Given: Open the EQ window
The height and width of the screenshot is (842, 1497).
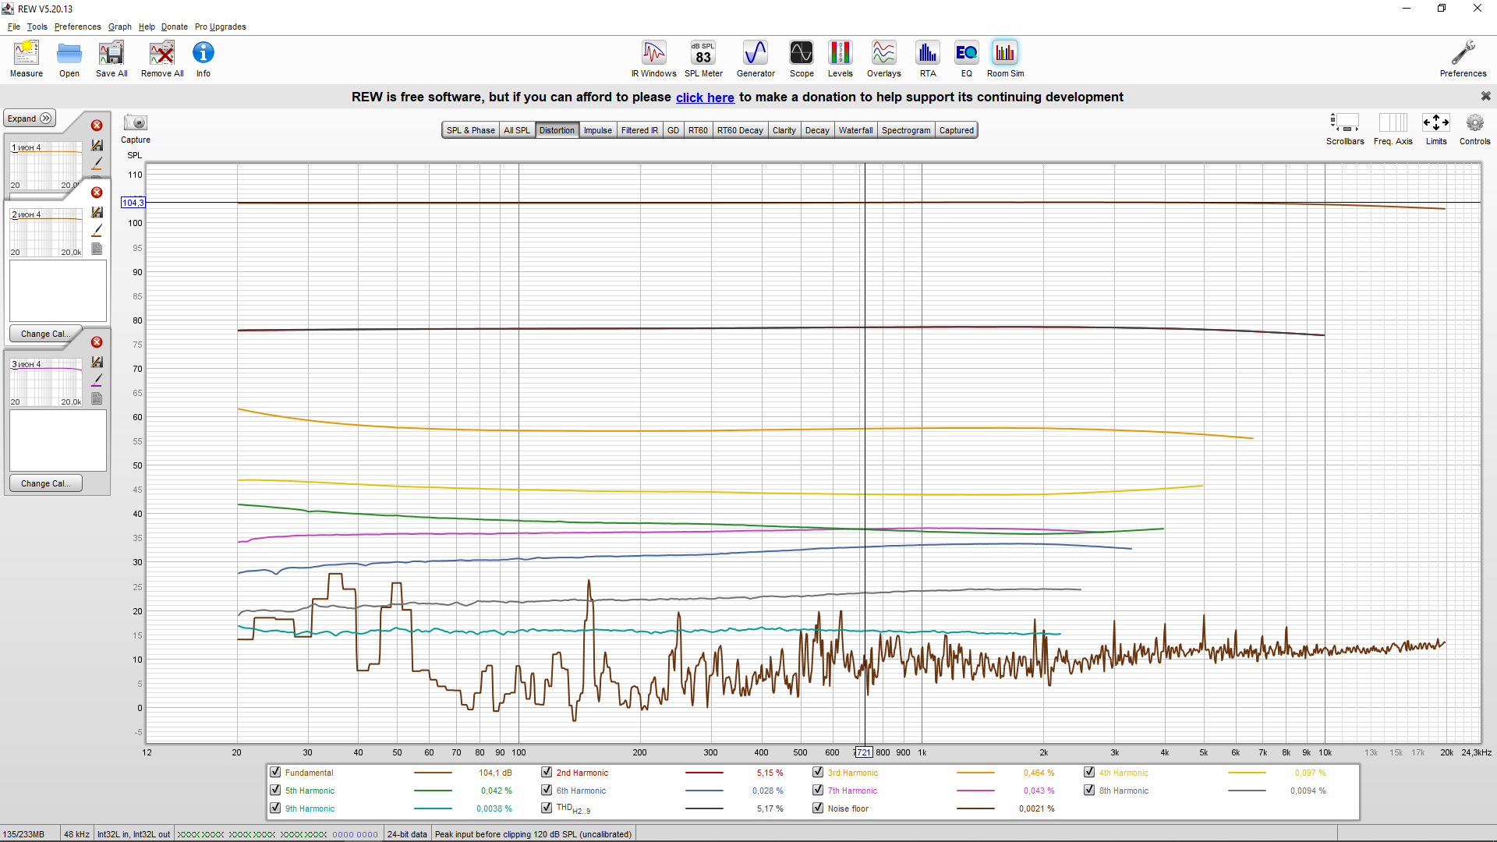Looking at the screenshot, I should pos(966,58).
